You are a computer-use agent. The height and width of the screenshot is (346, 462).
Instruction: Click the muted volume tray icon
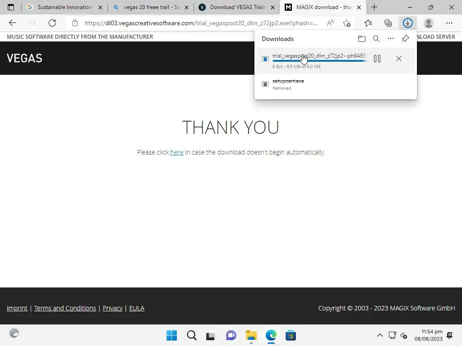[404, 335]
